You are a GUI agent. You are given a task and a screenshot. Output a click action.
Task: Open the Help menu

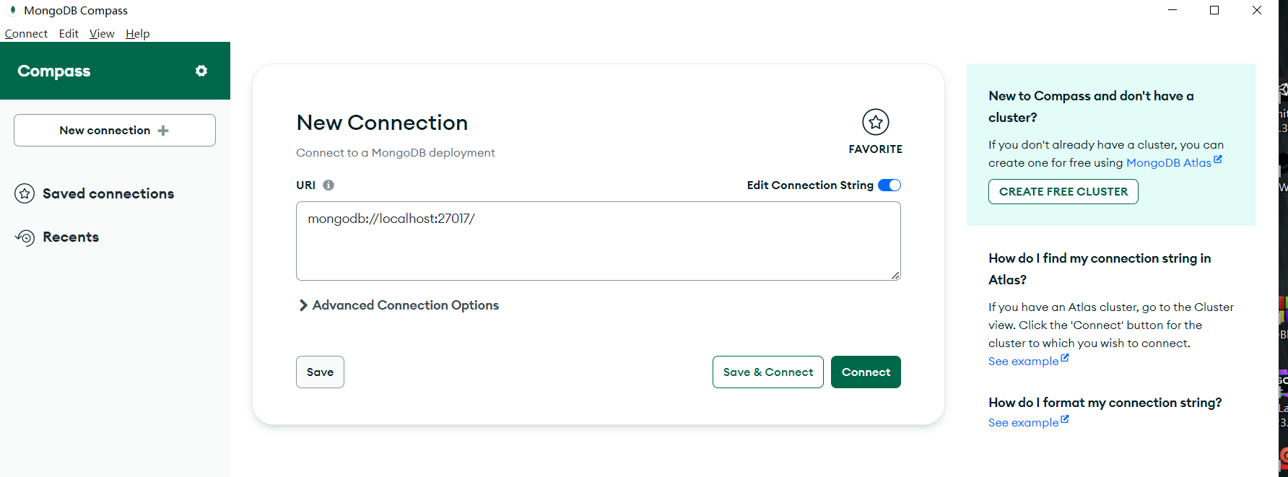coord(137,33)
